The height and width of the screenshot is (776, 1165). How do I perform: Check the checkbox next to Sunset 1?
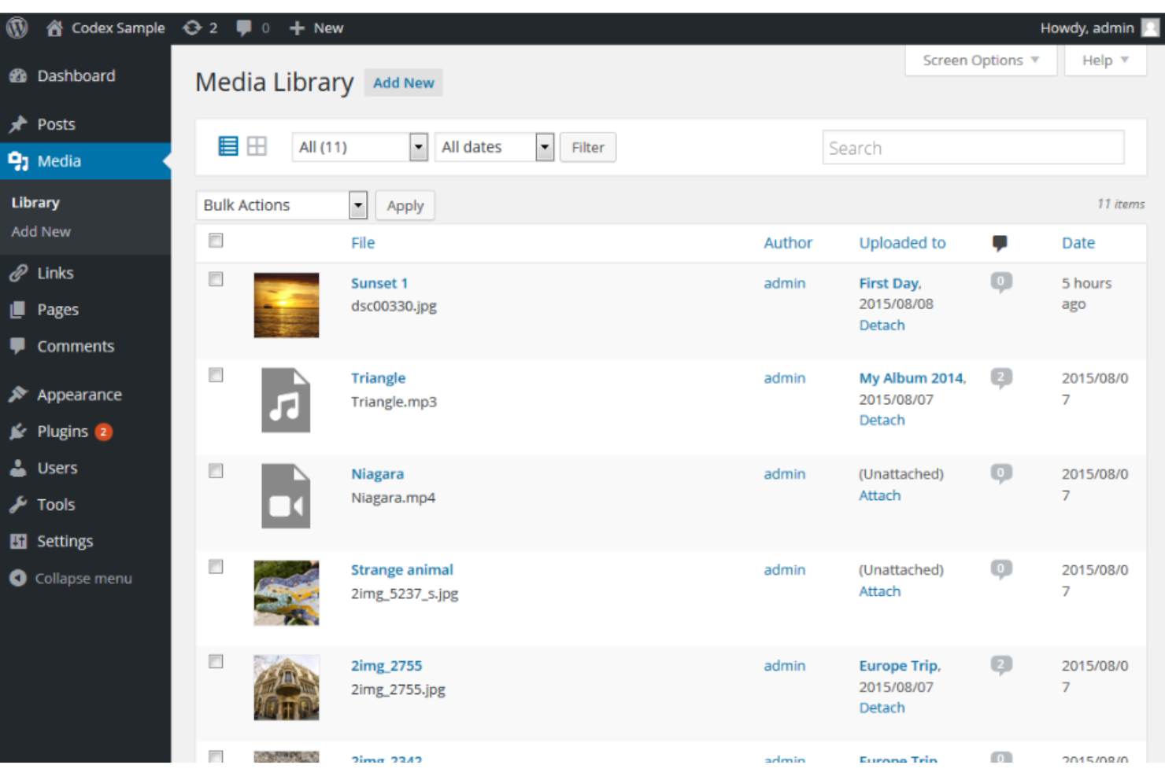pyautogui.click(x=216, y=279)
